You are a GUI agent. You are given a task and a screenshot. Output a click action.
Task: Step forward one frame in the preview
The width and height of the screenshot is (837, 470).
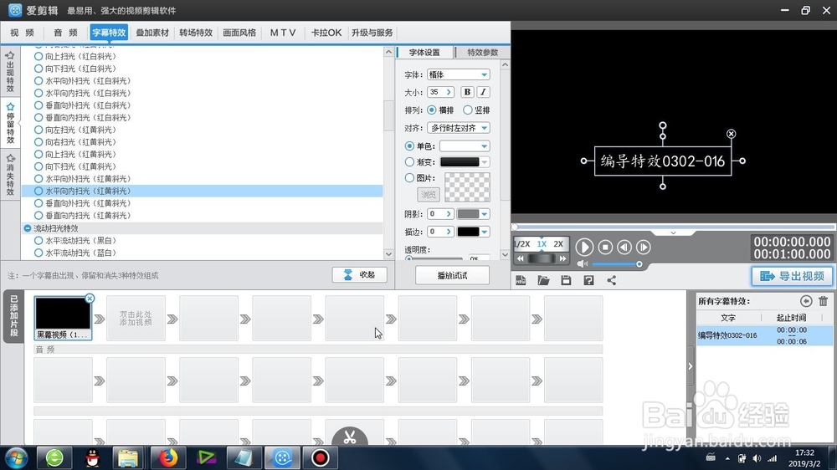[x=643, y=247]
